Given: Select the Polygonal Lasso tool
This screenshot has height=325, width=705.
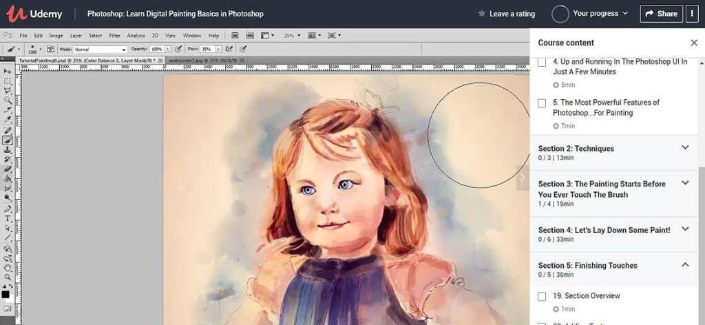Looking at the screenshot, I should [7, 90].
